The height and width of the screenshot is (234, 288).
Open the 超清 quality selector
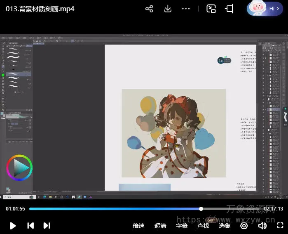160,226
